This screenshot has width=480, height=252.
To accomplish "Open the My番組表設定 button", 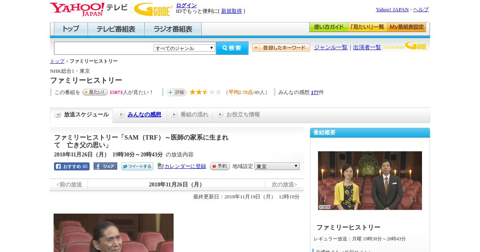I will (406, 27).
